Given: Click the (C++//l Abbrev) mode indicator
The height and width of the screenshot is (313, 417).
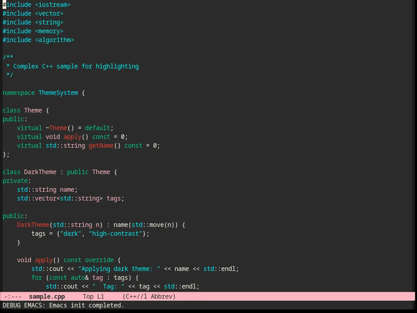Looking at the screenshot, I should point(149,296).
